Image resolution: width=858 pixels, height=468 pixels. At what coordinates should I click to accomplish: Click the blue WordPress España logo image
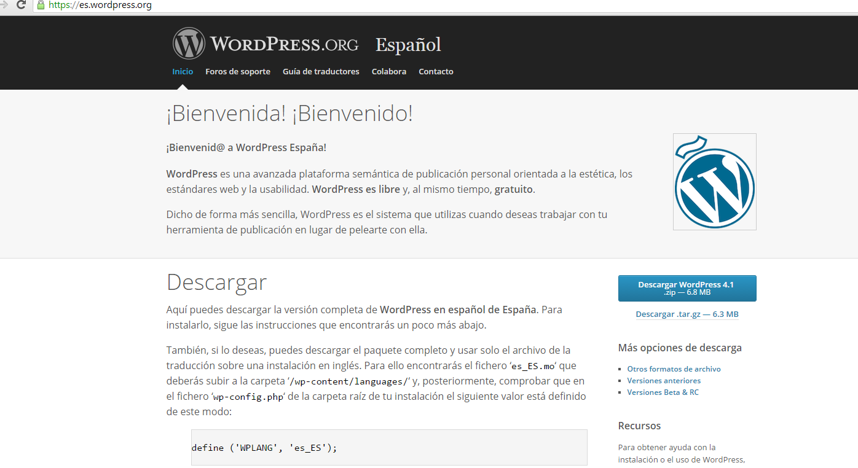click(715, 182)
